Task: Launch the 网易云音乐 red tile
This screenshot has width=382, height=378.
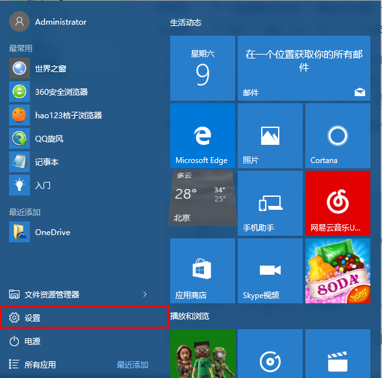Action: pos(338,203)
